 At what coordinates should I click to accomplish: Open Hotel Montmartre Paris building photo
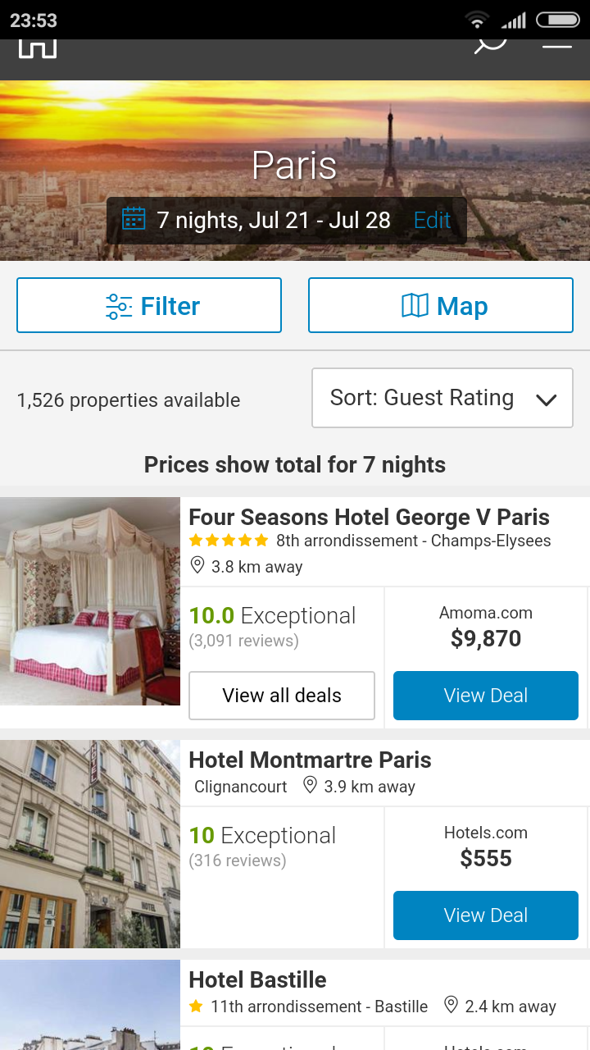(90, 844)
